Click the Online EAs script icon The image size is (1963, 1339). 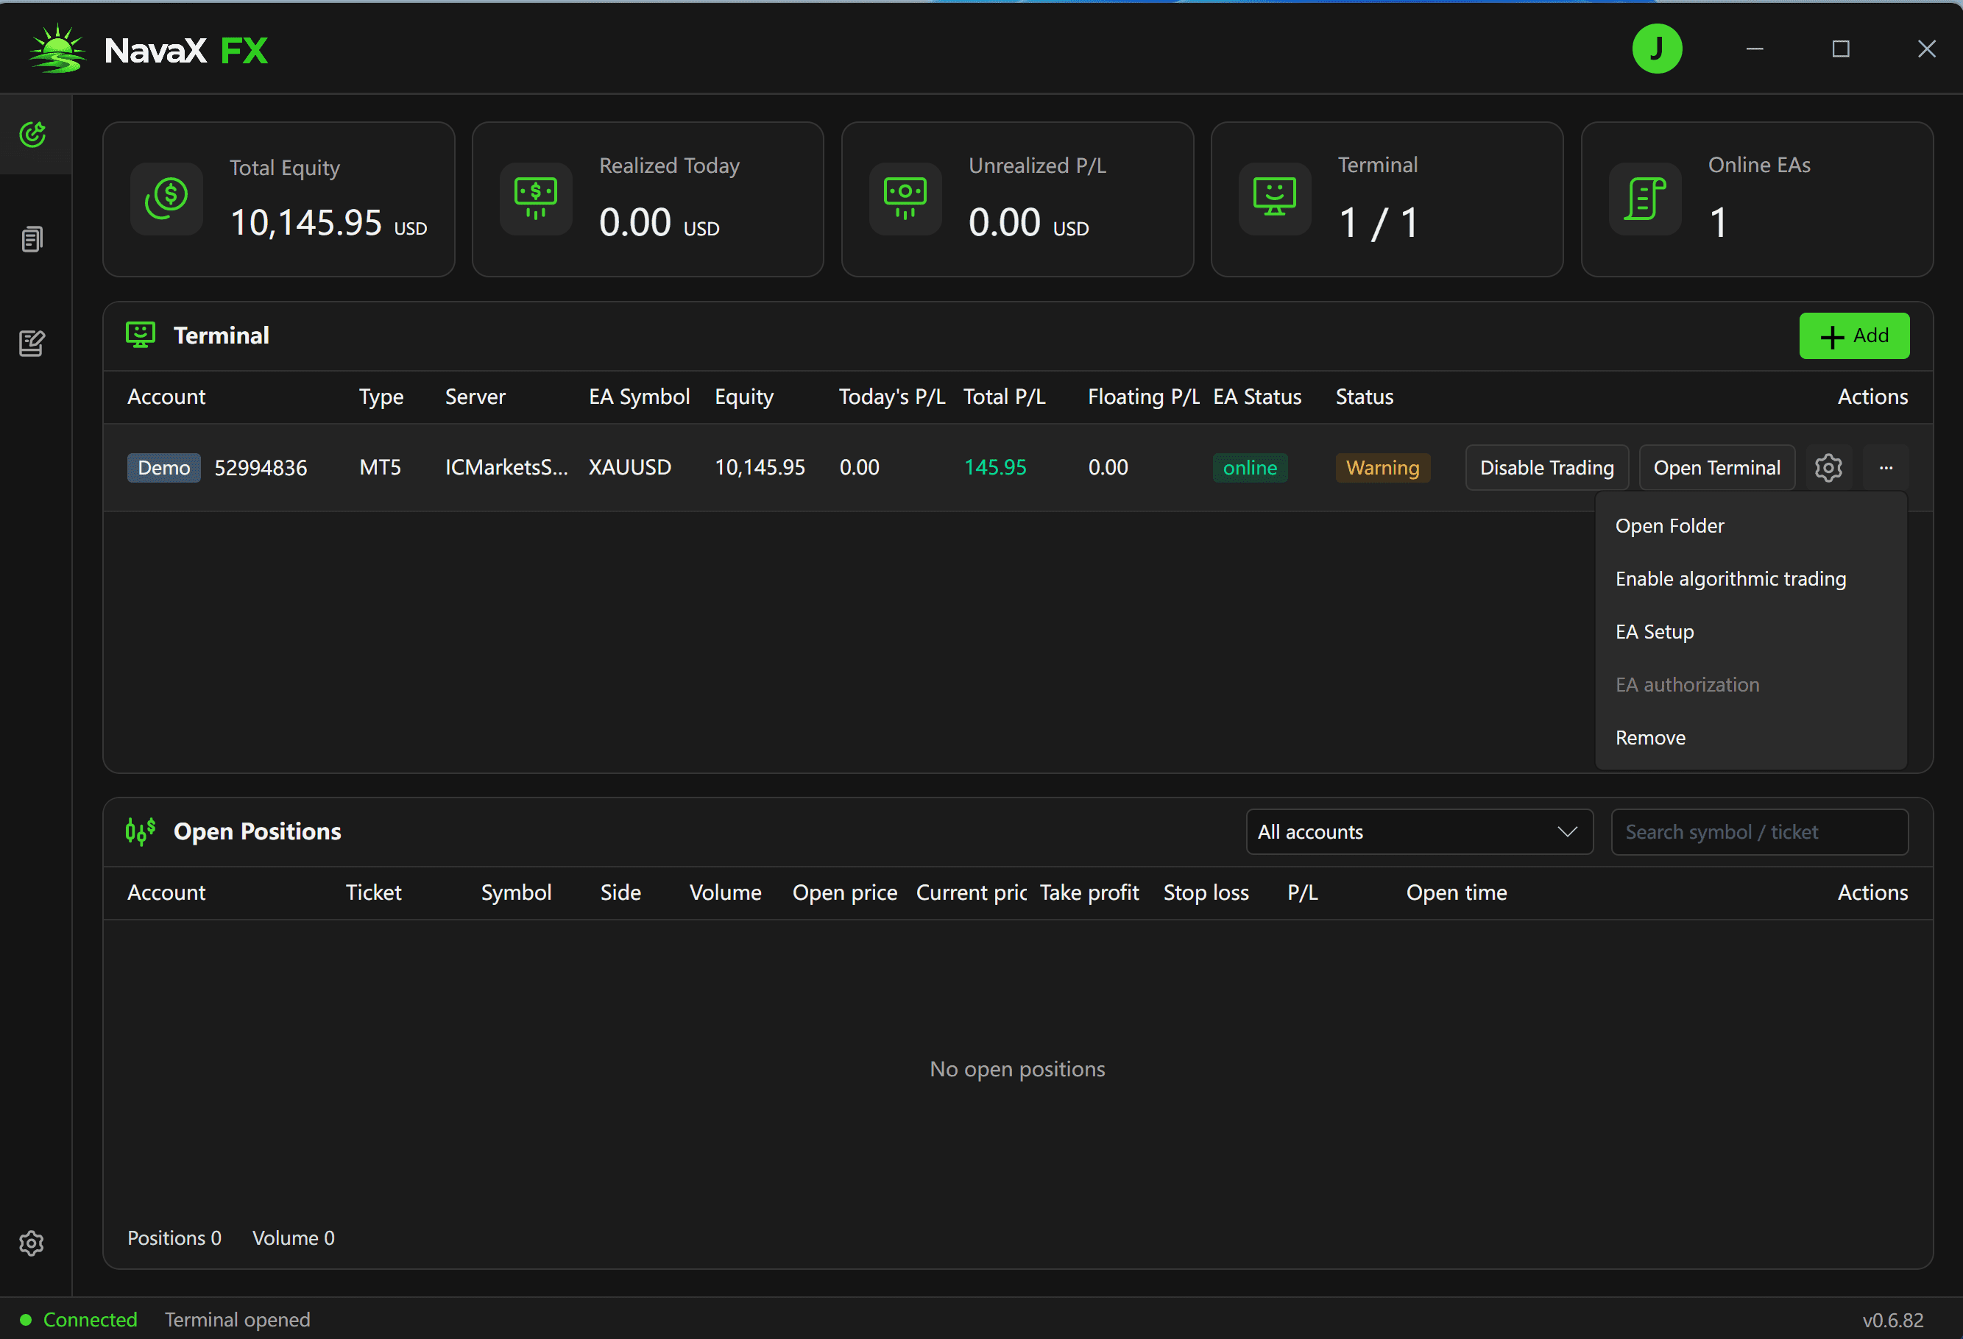coord(1644,199)
